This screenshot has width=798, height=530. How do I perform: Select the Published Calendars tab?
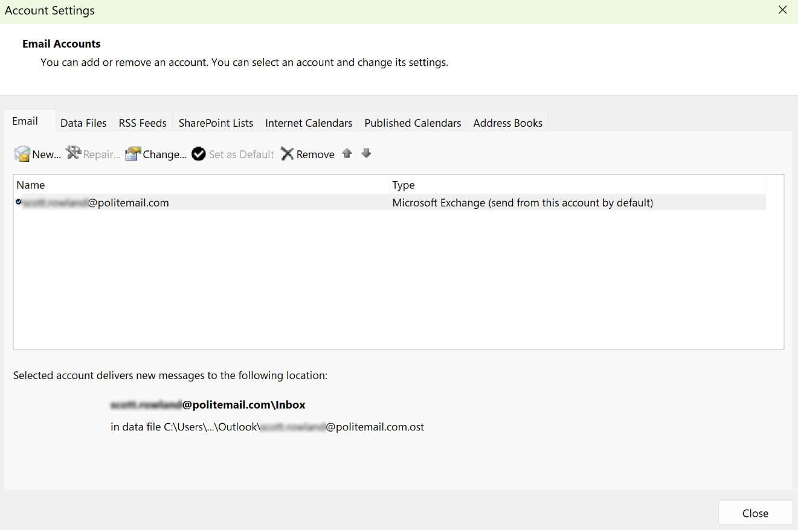pyautogui.click(x=413, y=123)
